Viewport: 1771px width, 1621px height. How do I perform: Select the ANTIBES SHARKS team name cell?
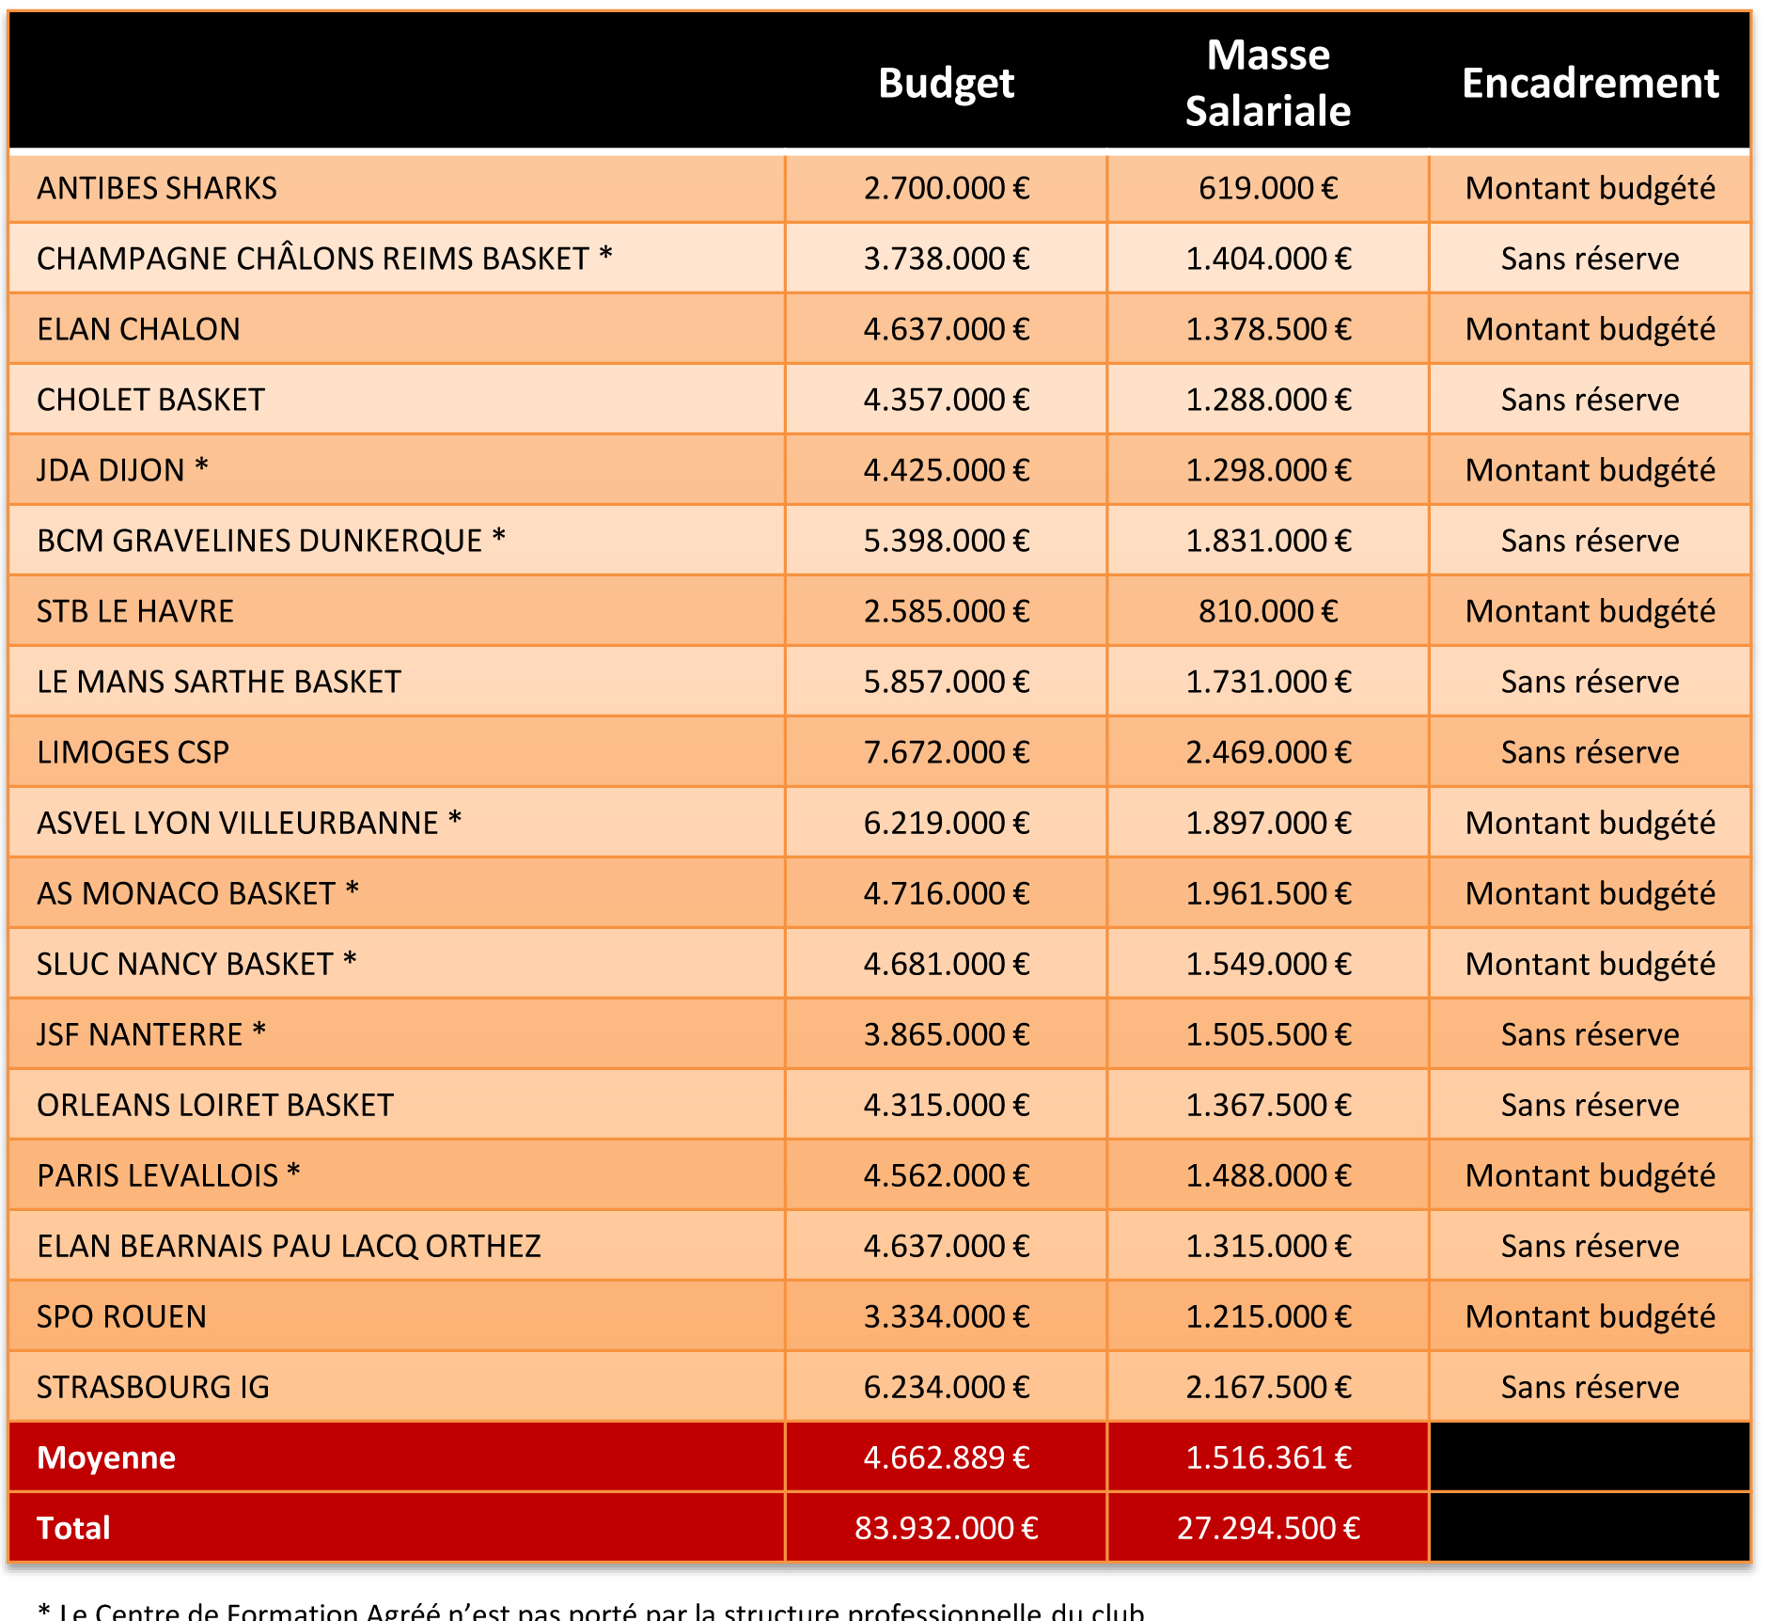pyautogui.click(x=157, y=188)
